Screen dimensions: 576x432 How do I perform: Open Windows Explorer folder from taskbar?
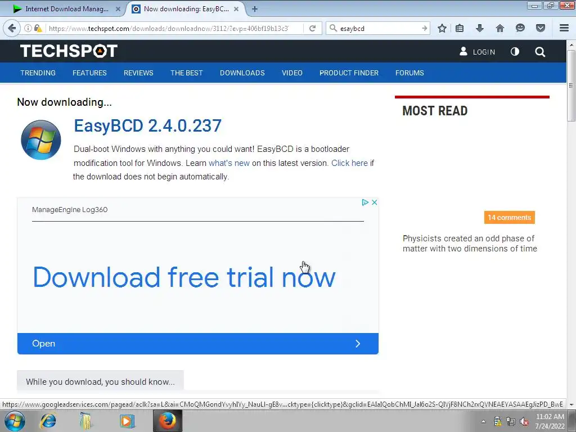tap(85, 421)
